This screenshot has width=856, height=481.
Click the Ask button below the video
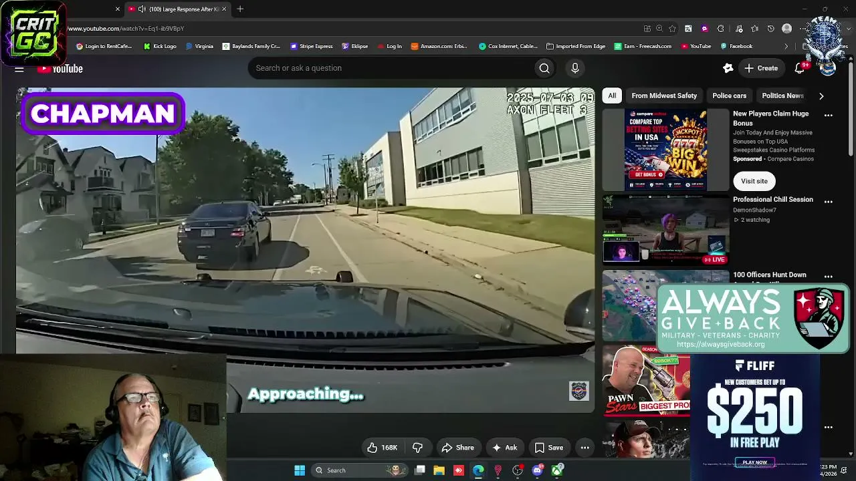[504, 448]
